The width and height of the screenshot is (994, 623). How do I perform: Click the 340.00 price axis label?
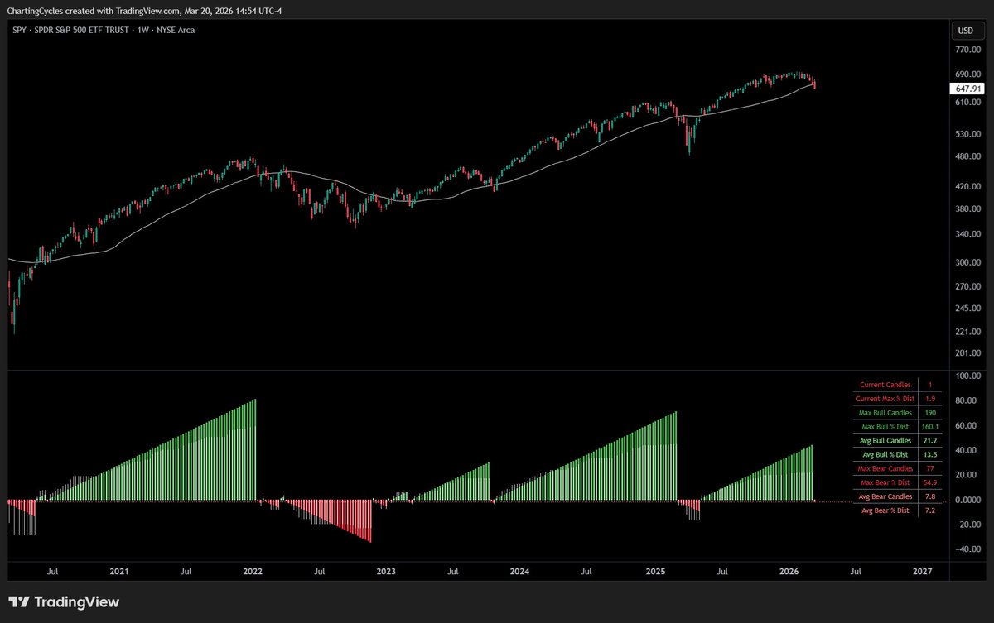pyautogui.click(x=967, y=234)
